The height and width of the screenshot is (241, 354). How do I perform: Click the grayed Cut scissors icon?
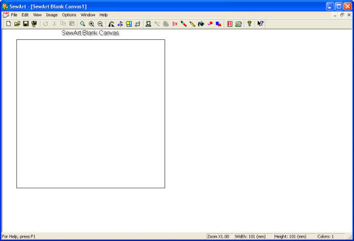point(54,24)
